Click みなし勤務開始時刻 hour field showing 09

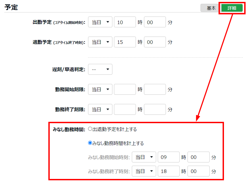[x=169, y=157]
